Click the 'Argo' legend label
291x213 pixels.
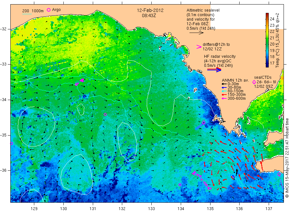(56, 10)
